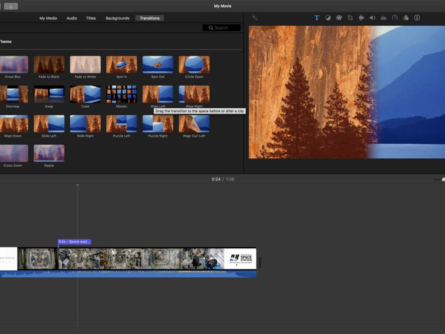Switch to the Audio tab
The image size is (445, 334).
pyautogui.click(x=72, y=18)
